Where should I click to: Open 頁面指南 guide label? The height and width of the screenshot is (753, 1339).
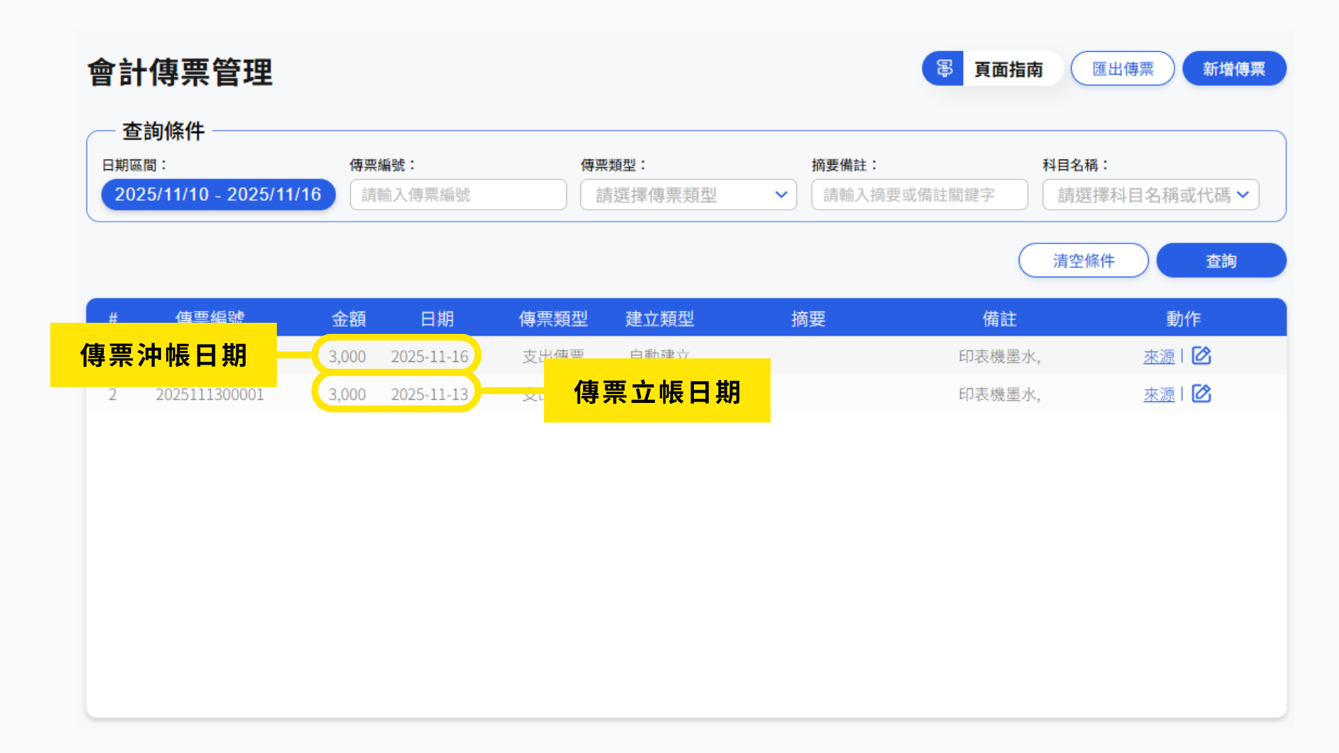pos(1008,69)
